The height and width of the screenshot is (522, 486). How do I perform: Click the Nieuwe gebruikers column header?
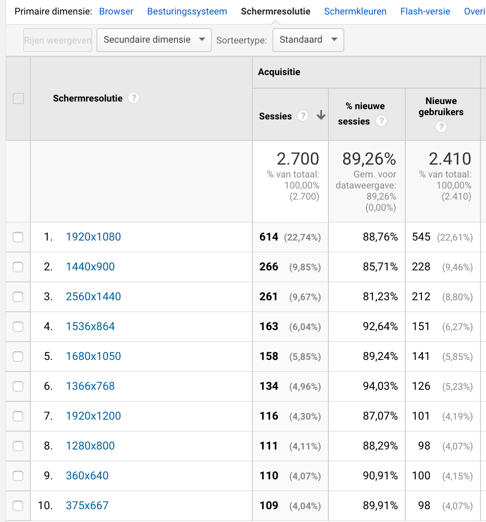click(x=441, y=107)
